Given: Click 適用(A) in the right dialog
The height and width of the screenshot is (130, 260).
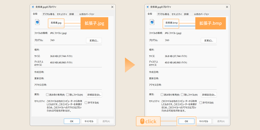Looking at the screenshot, I should click(x=221, y=121).
